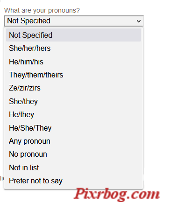Pick the He/they option
Image resolution: width=169 pixels, height=209 pixels.
[x=73, y=115]
